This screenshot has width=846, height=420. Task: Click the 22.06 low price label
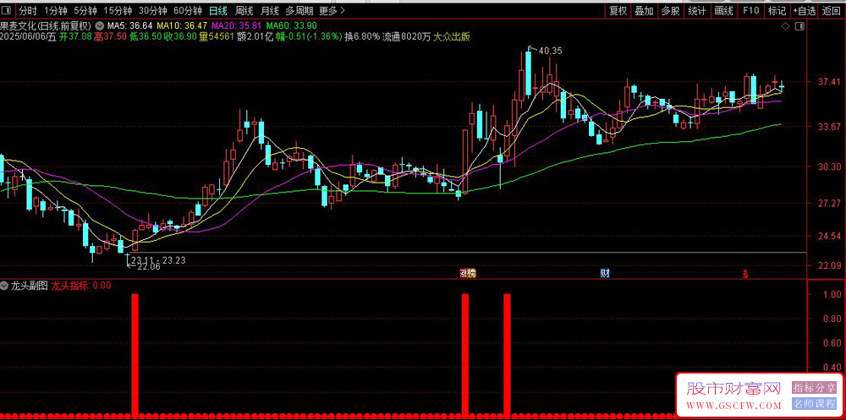coord(148,267)
